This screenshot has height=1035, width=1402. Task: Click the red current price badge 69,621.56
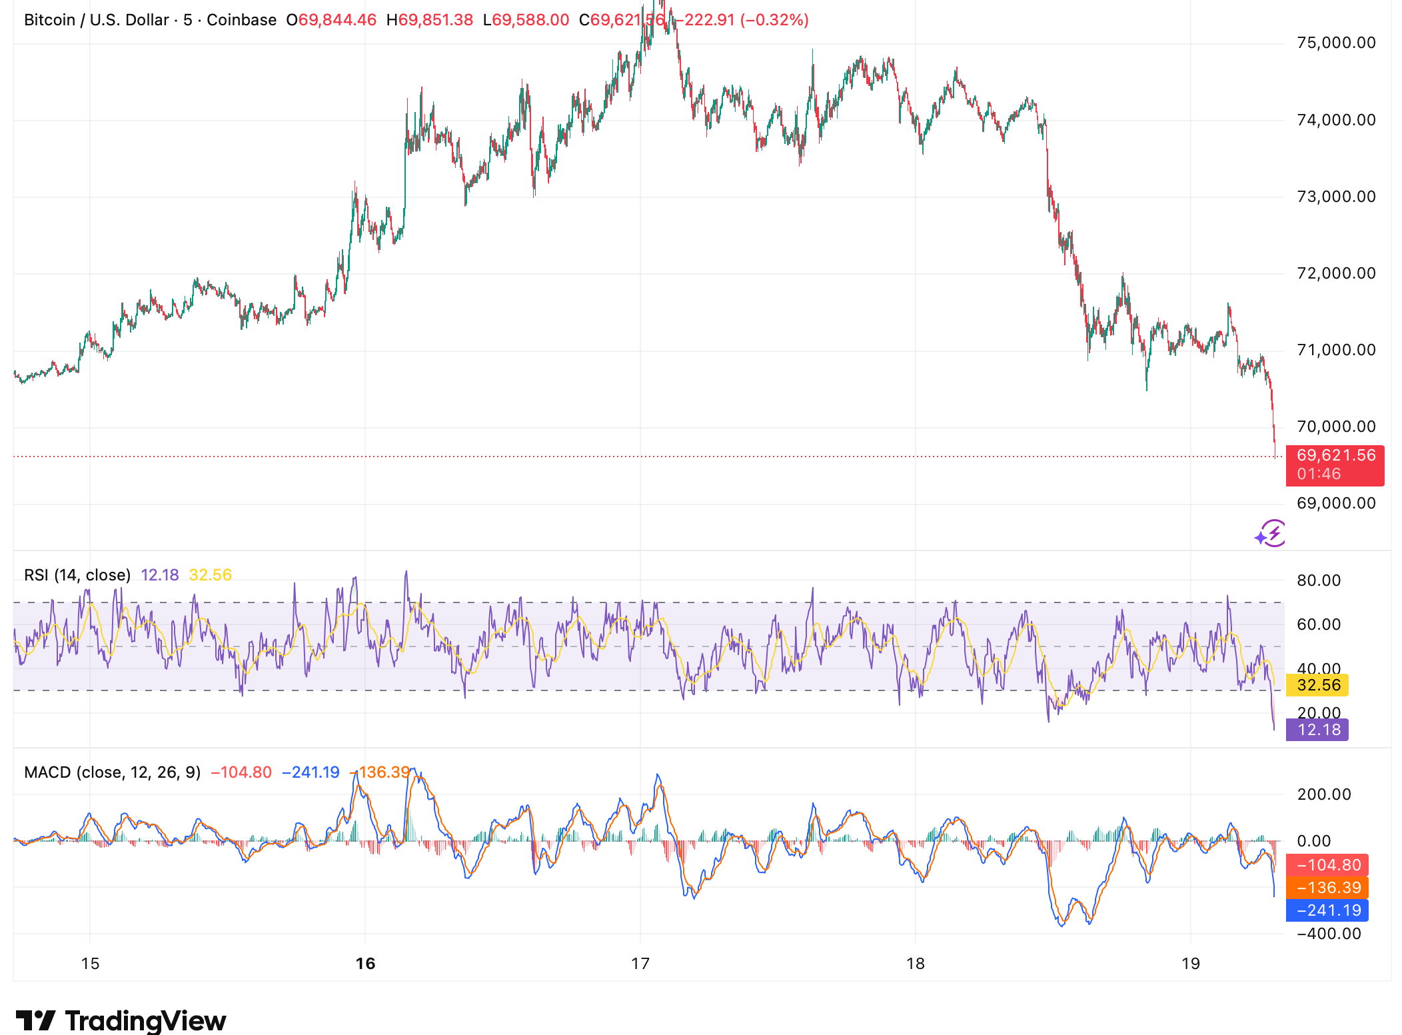[1334, 465]
